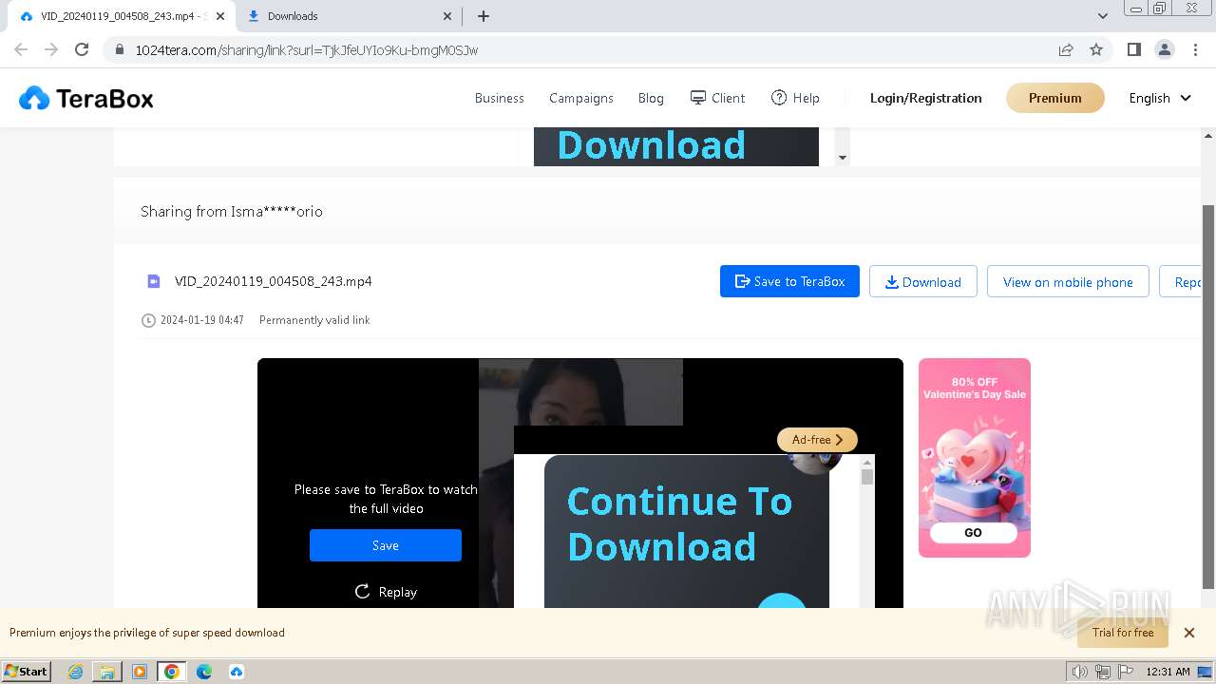Open Microsoft Edge from taskbar
The height and width of the screenshot is (684, 1216).
point(204,672)
